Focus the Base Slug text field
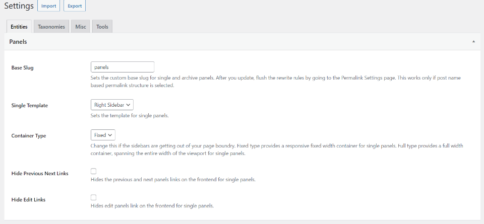Screen dimensions: 484x224 click(122, 67)
